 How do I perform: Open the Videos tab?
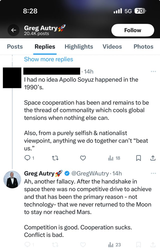coord(112,46)
